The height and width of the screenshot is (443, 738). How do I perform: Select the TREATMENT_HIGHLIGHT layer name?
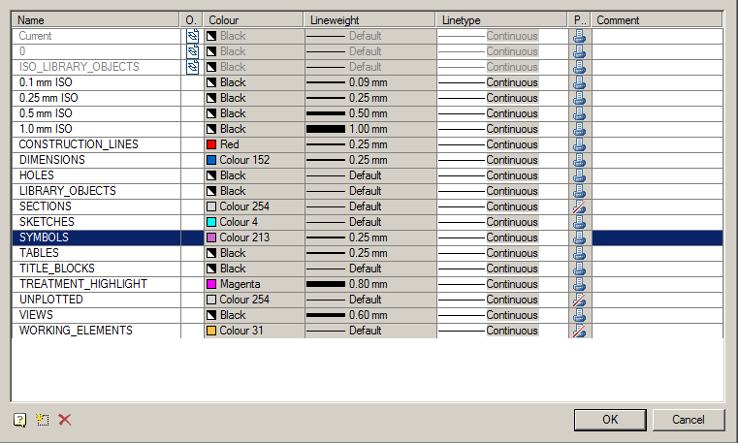[x=83, y=284]
